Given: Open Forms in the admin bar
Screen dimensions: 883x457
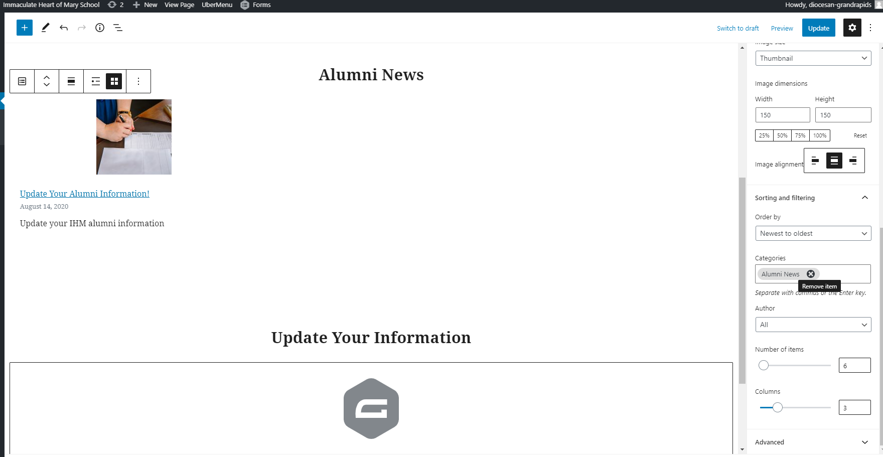Looking at the screenshot, I should click(256, 5).
